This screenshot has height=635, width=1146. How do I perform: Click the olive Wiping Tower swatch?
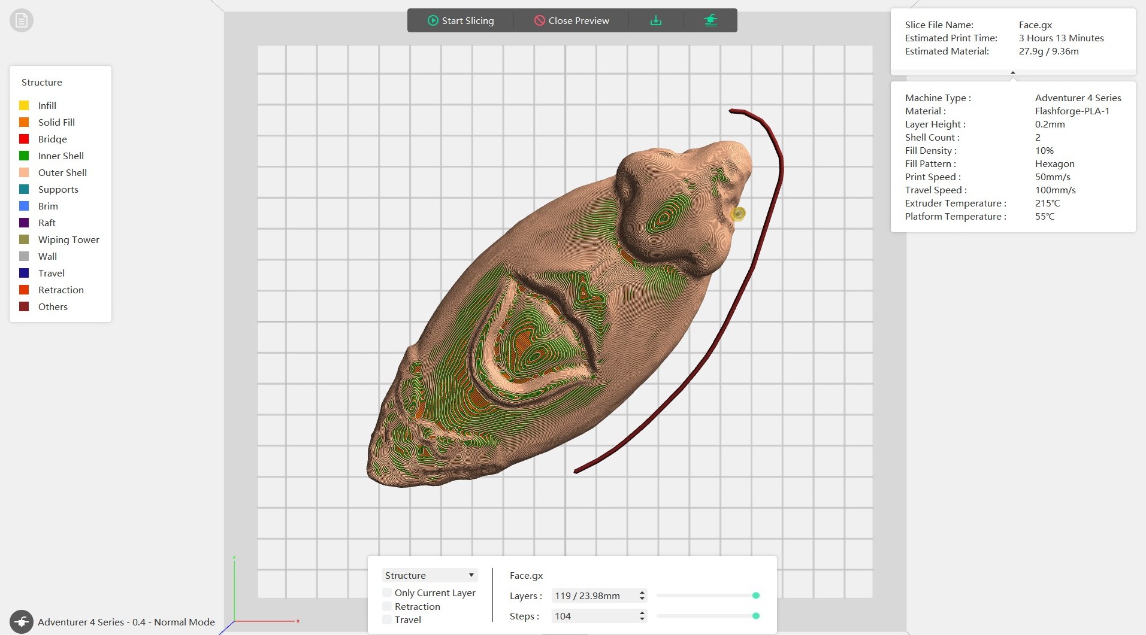click(24, 239)
